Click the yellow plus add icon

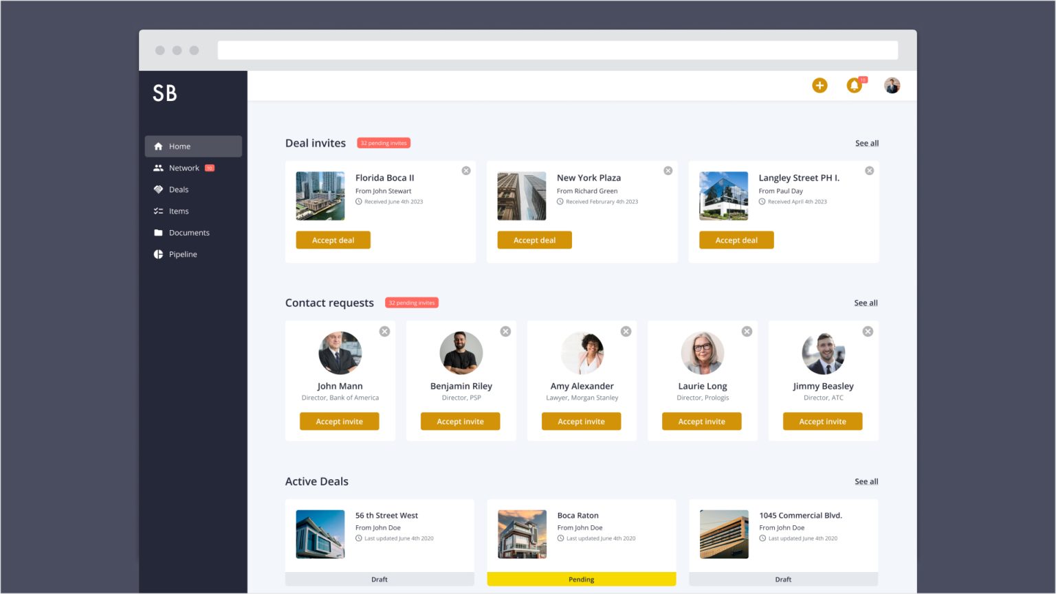click(819, 85)
